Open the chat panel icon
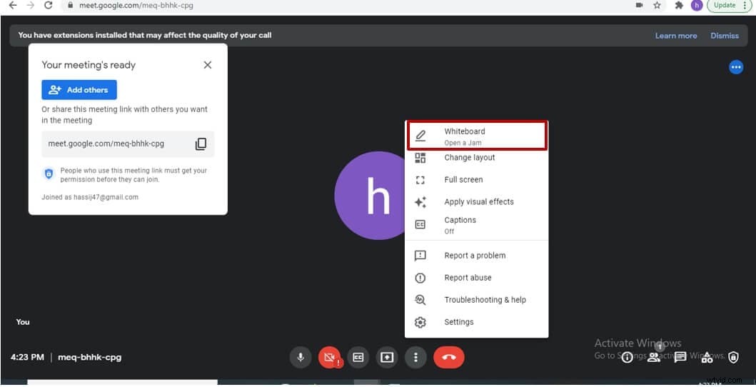This screenshot has height=387, width=756. pyautogui.click(x=680, y=358)
